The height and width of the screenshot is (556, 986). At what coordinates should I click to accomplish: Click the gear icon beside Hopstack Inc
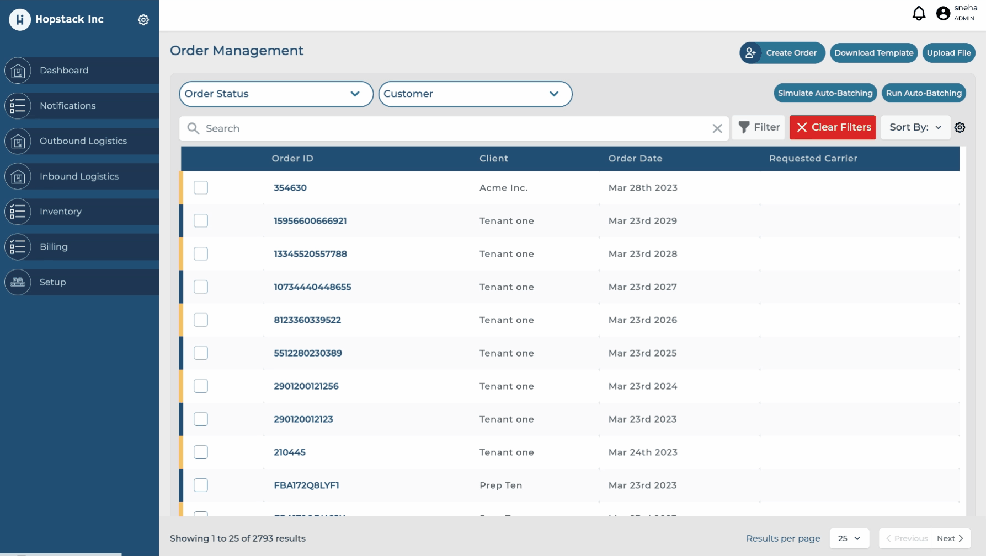point(143,20)
